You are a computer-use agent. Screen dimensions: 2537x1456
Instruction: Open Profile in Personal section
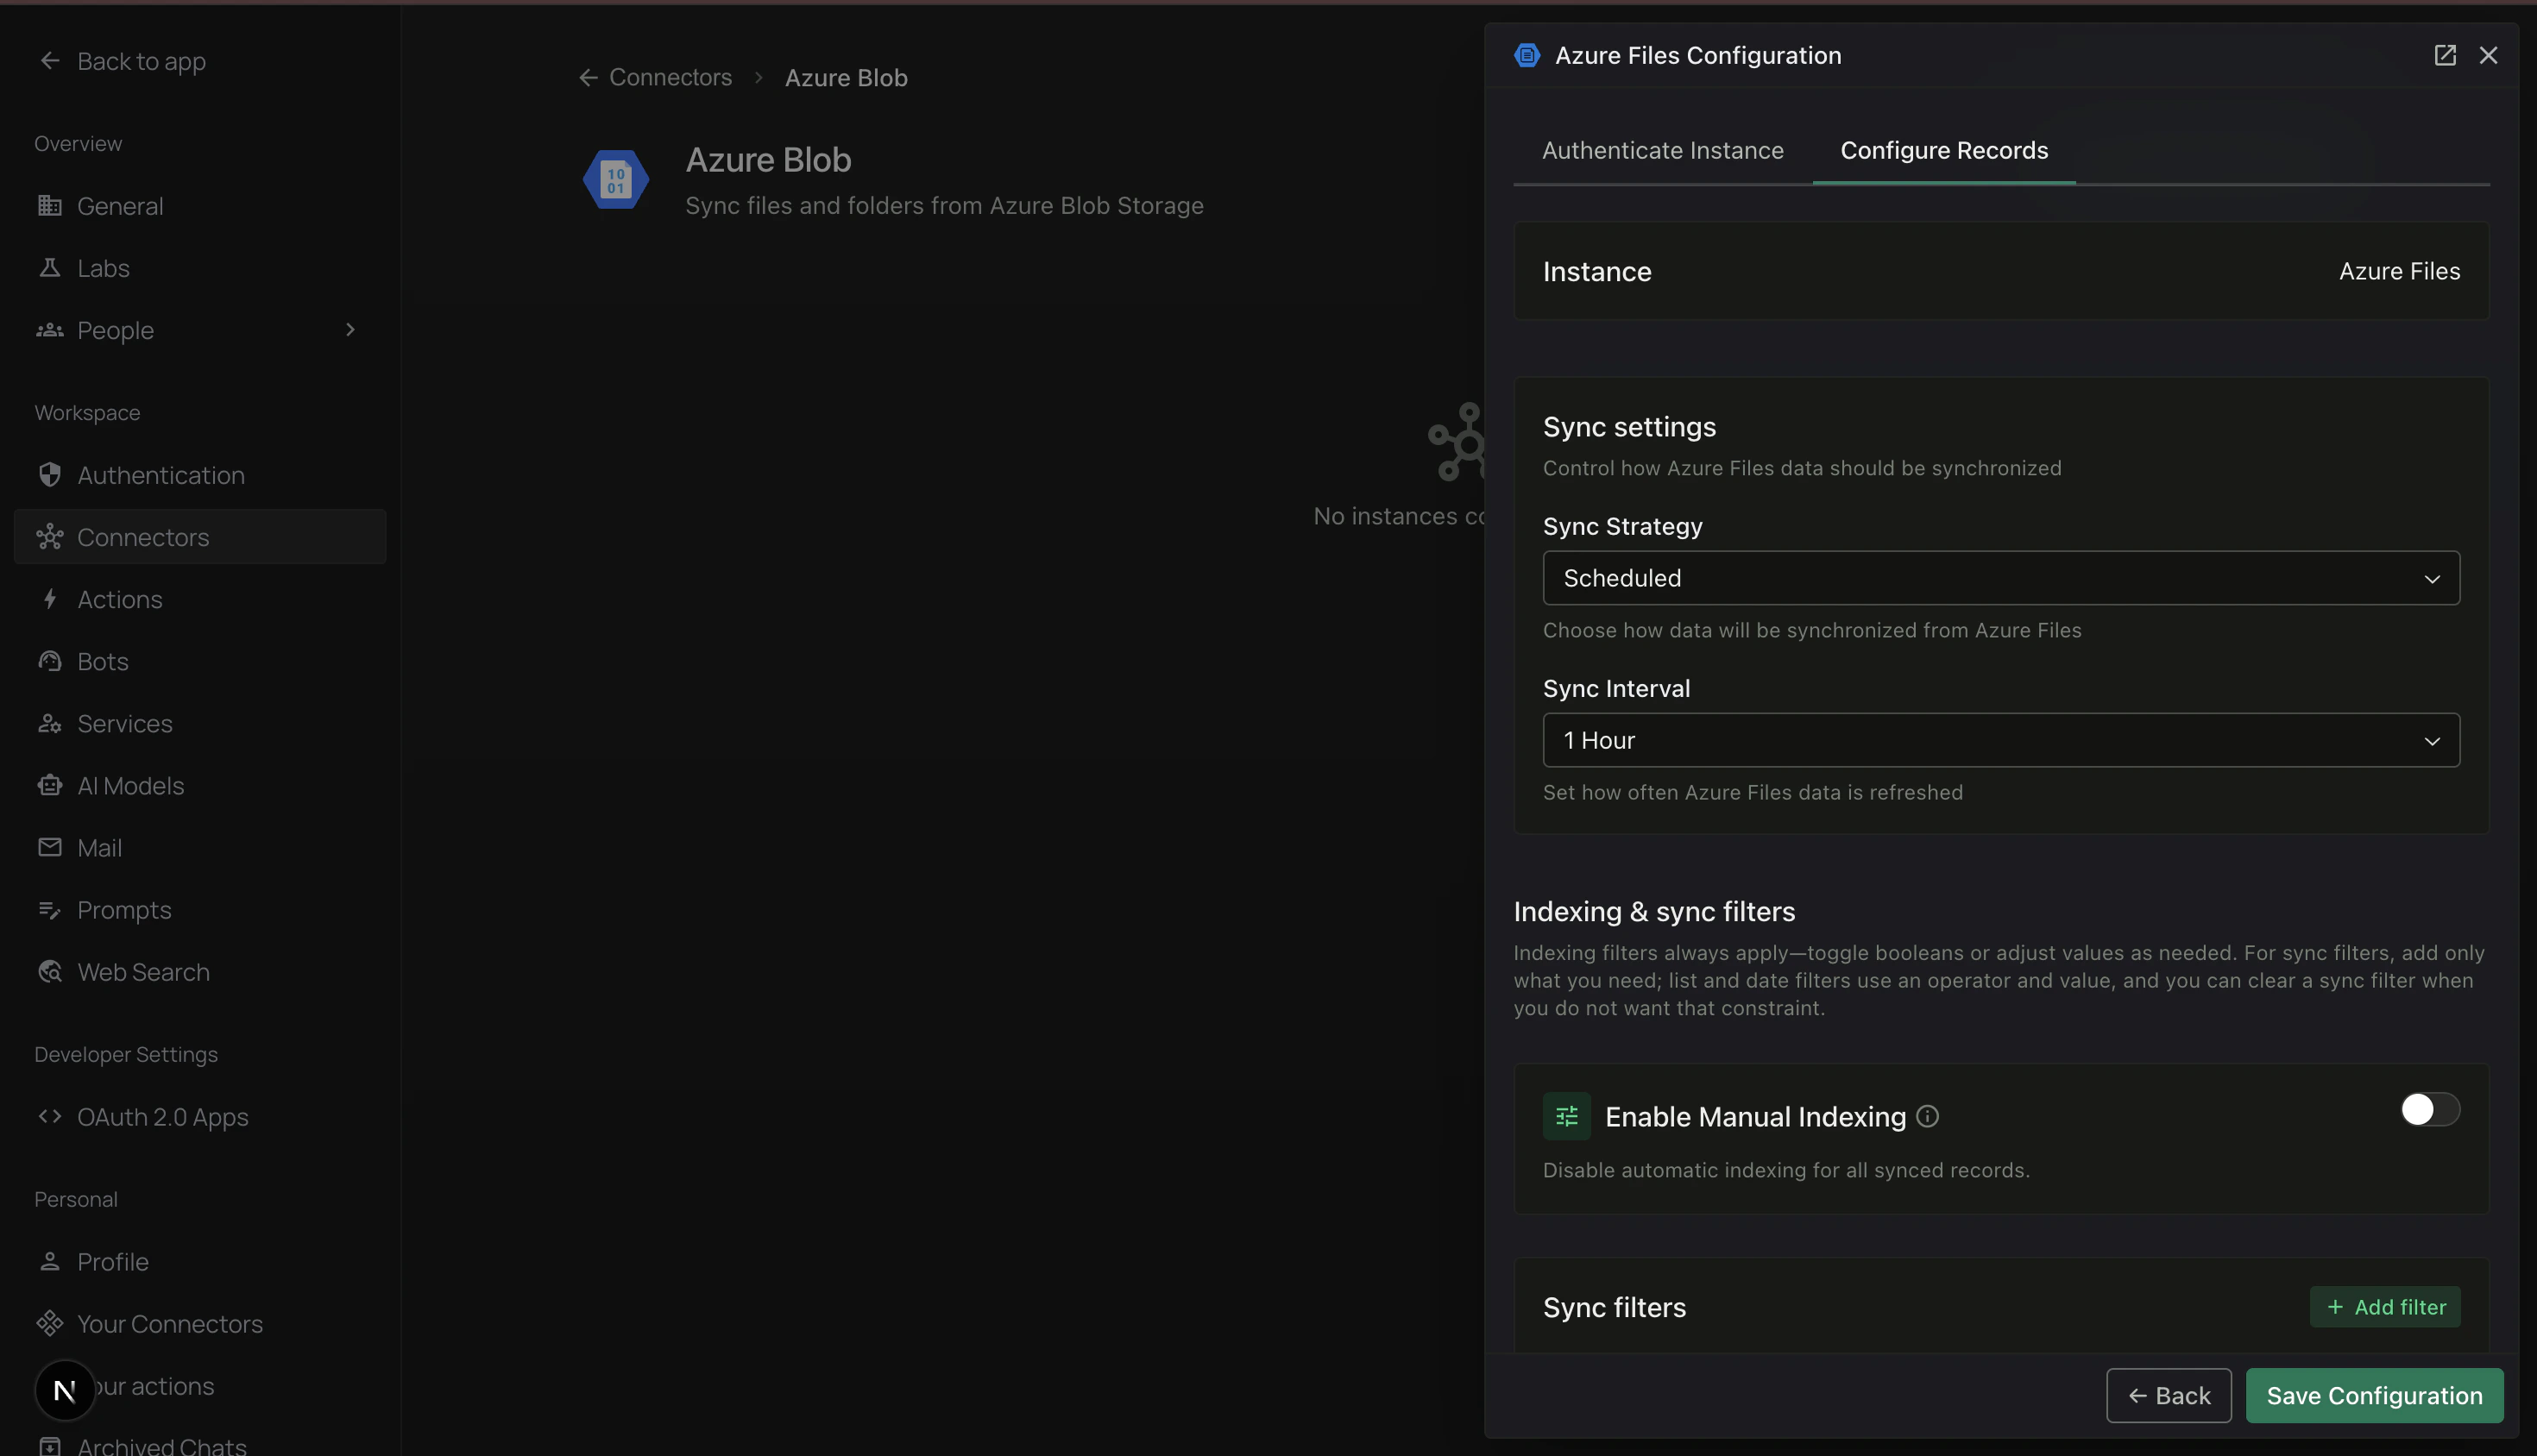(200, 1261)
